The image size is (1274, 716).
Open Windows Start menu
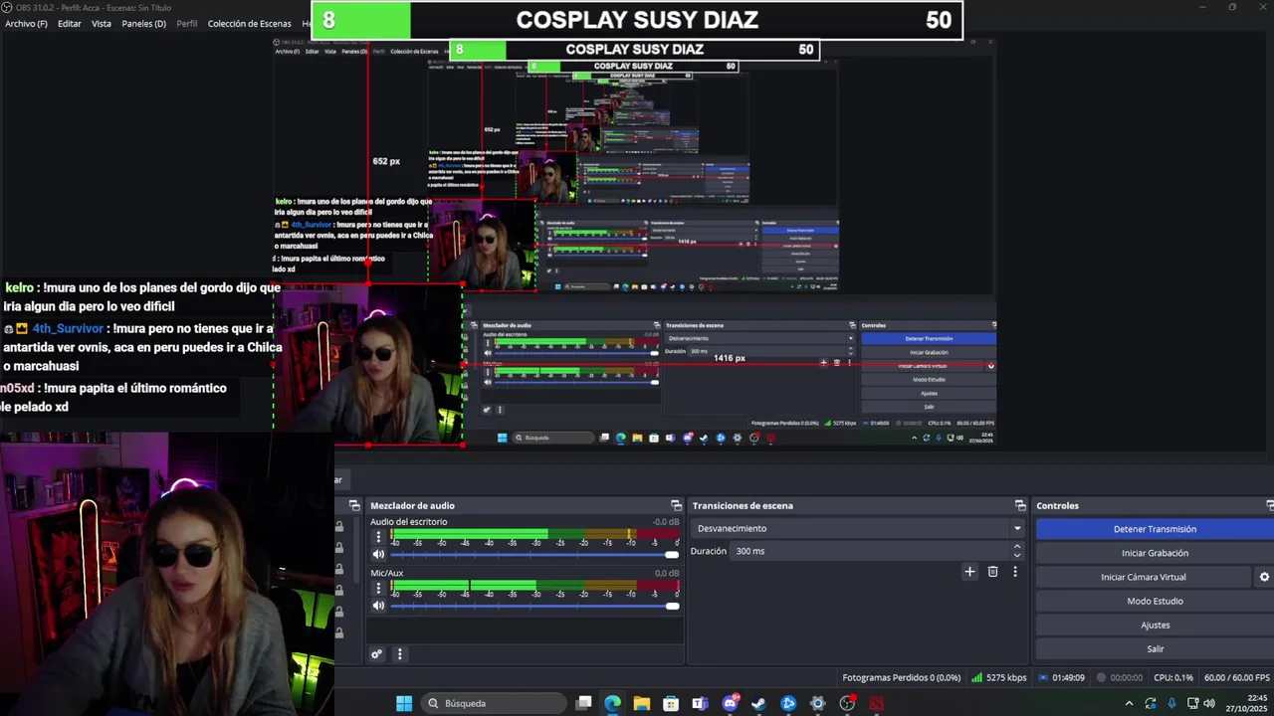point(404,703)
